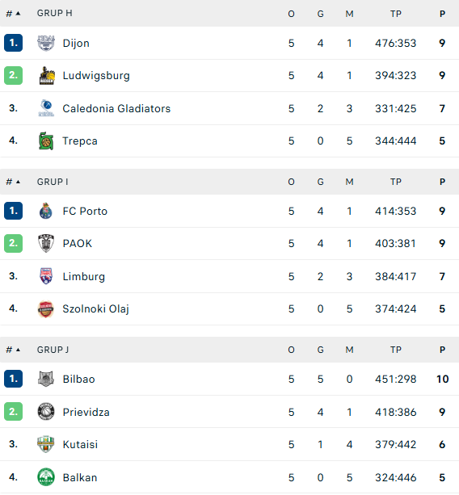Click the Limburg team logo
Screen dimensions: 459x495
(x=46, y=276)
